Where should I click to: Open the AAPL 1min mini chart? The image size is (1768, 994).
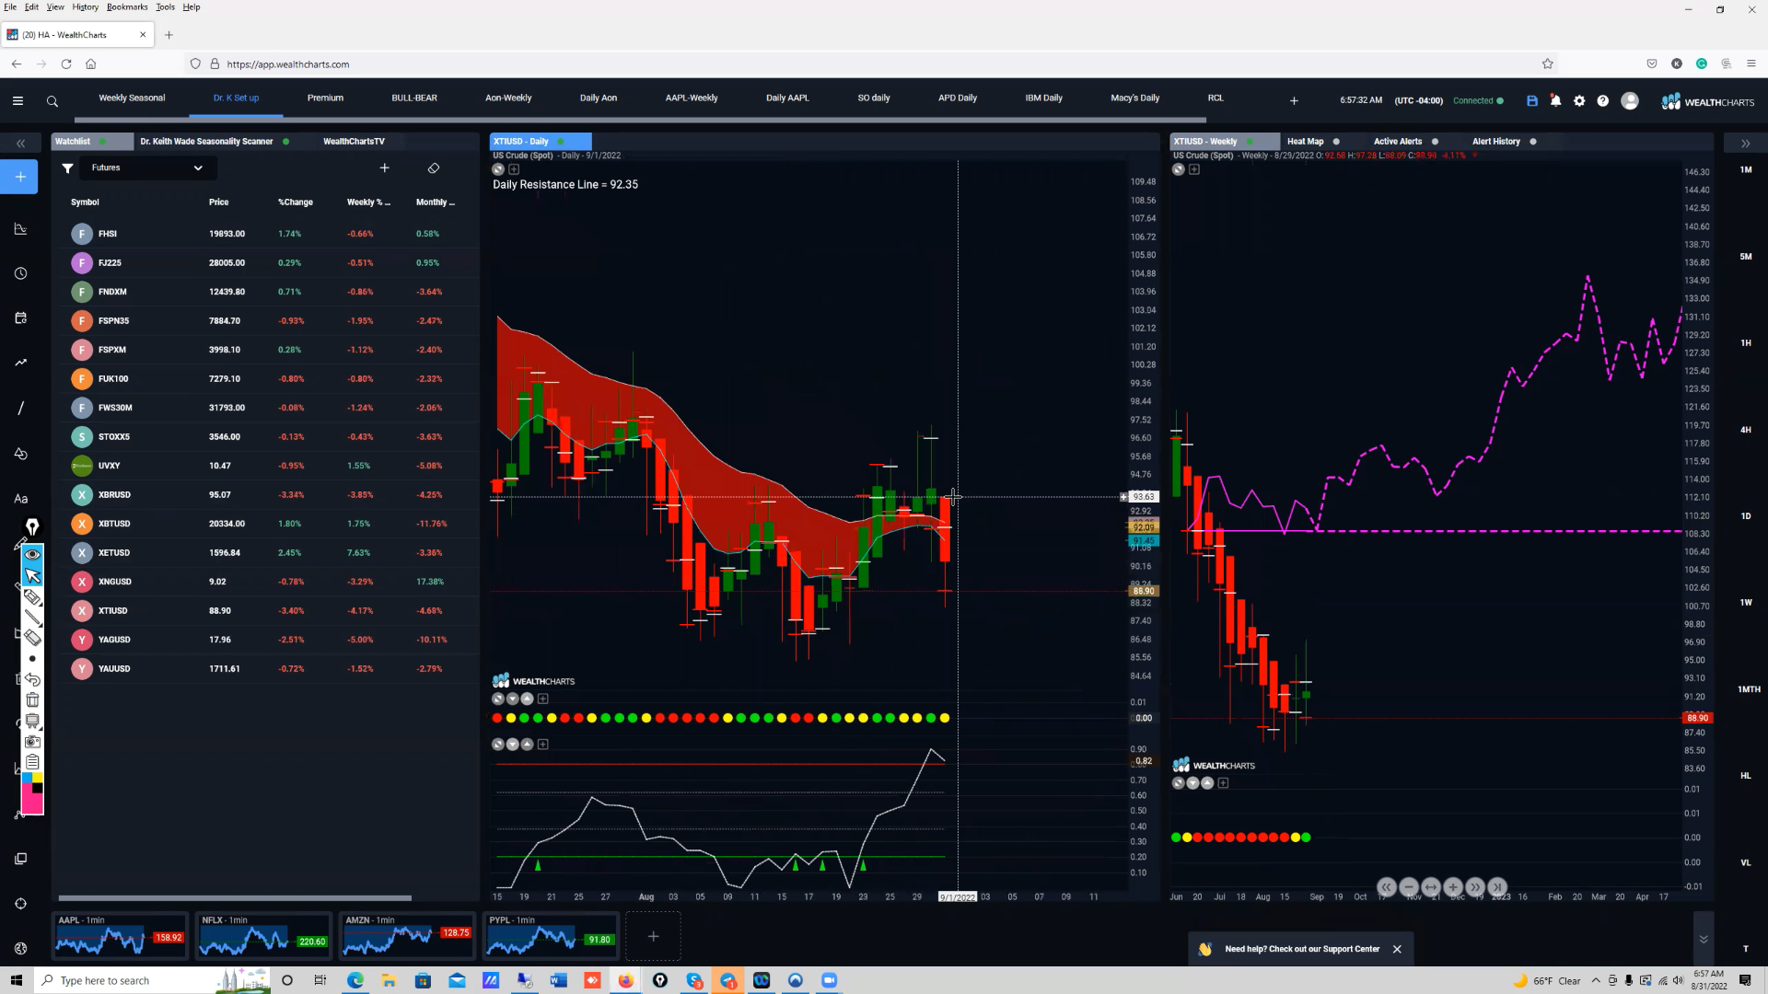pyautogui.click(x=120, y=936)
